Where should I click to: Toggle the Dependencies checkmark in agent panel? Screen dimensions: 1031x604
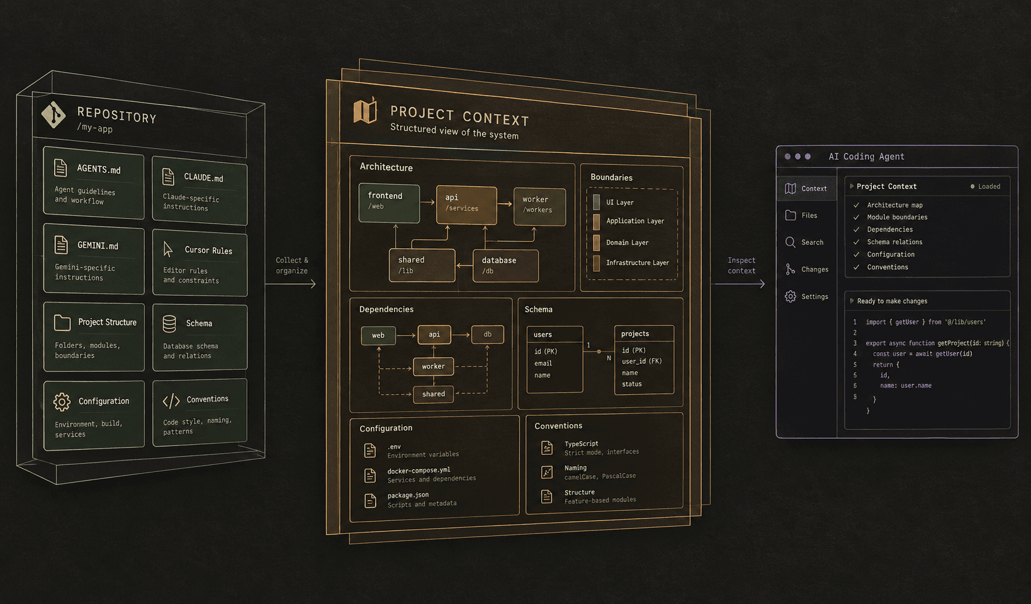pyautogui.click(x=856, y=230)
